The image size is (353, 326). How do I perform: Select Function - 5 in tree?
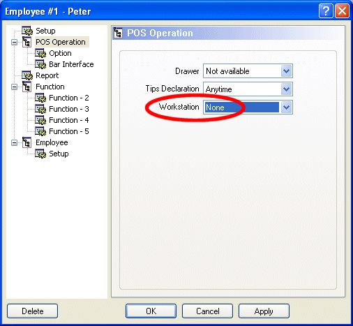tap(69, 131)
